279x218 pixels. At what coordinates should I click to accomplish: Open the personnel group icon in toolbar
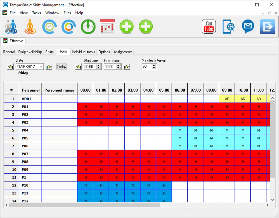click(11, 27)
